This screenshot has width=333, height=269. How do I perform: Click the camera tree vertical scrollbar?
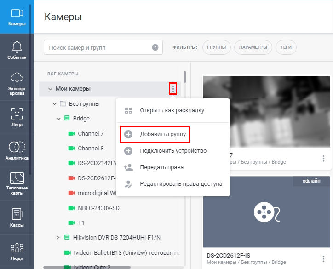[185, 77]
